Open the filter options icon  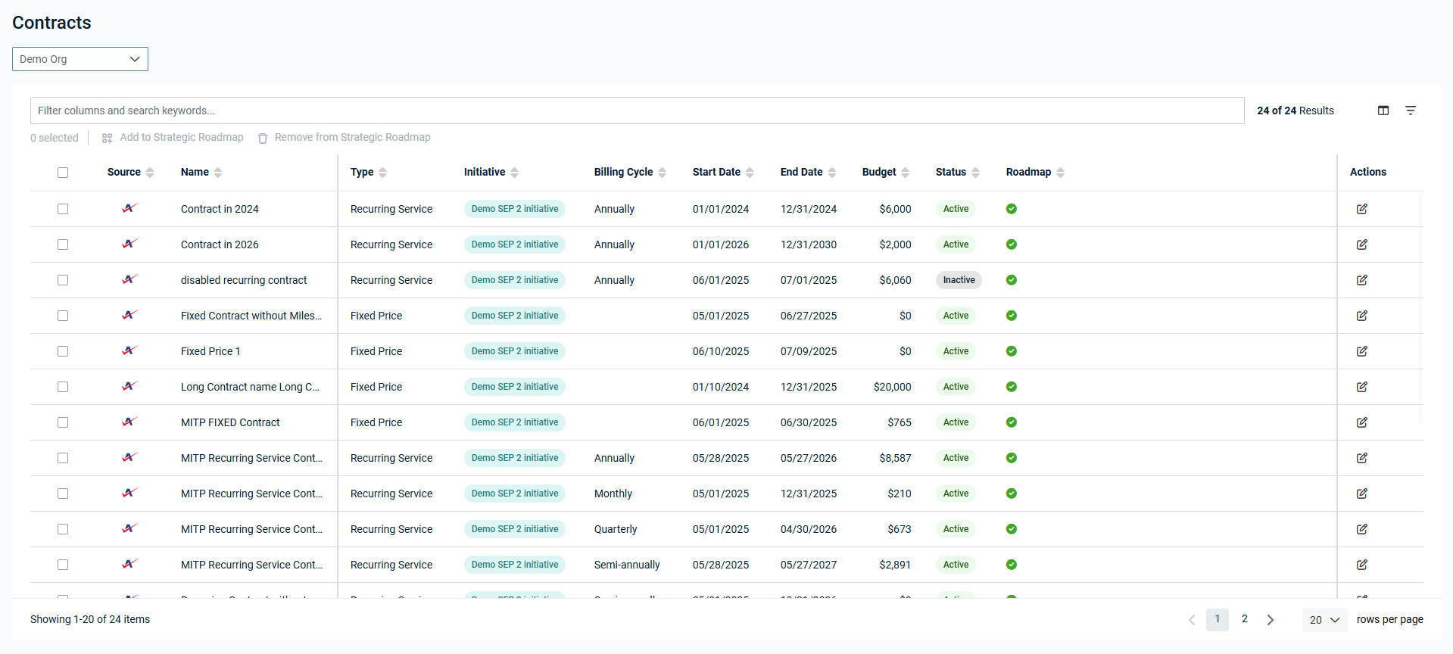1410,111
